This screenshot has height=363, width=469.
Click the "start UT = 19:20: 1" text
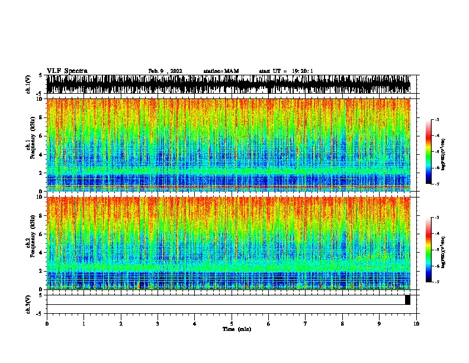pyautogui.click(x=286, y=71)
